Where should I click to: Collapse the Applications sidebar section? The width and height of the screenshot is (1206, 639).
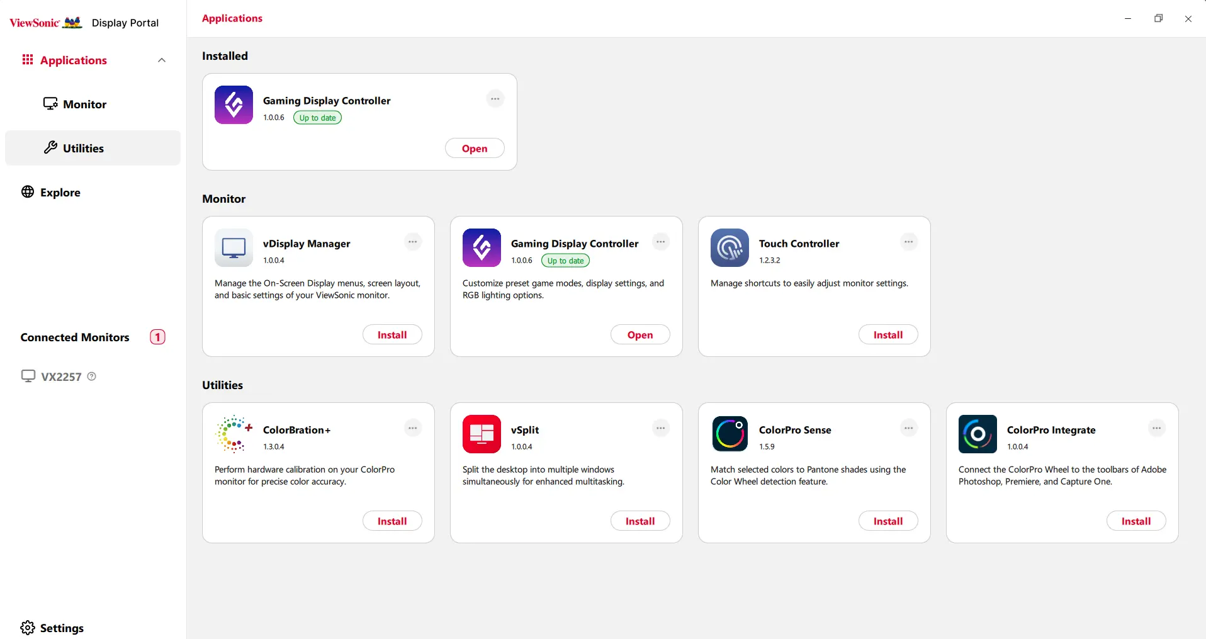162,60
